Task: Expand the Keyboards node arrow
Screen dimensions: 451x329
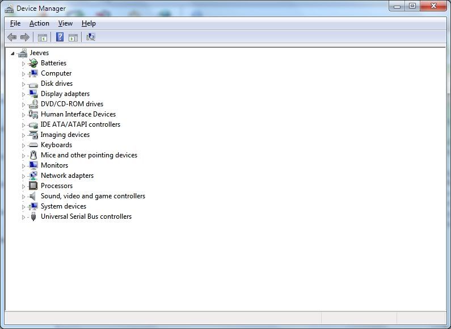Action: pos(24,145)
